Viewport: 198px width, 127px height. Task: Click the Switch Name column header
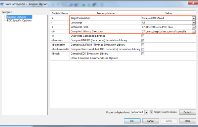[x=60, y=13]
